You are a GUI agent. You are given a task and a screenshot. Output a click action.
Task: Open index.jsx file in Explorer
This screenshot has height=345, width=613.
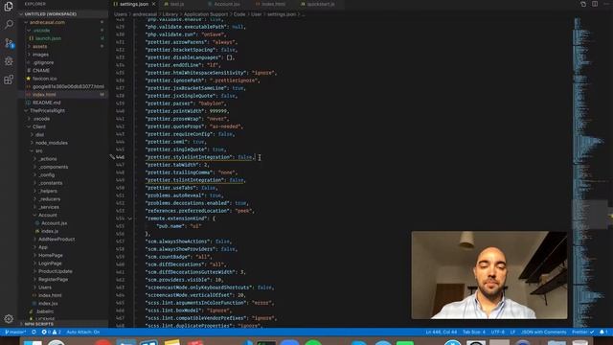[x=48, y=303]
